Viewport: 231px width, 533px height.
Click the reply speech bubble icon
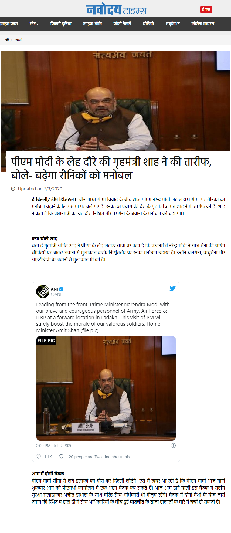[61, 457]
